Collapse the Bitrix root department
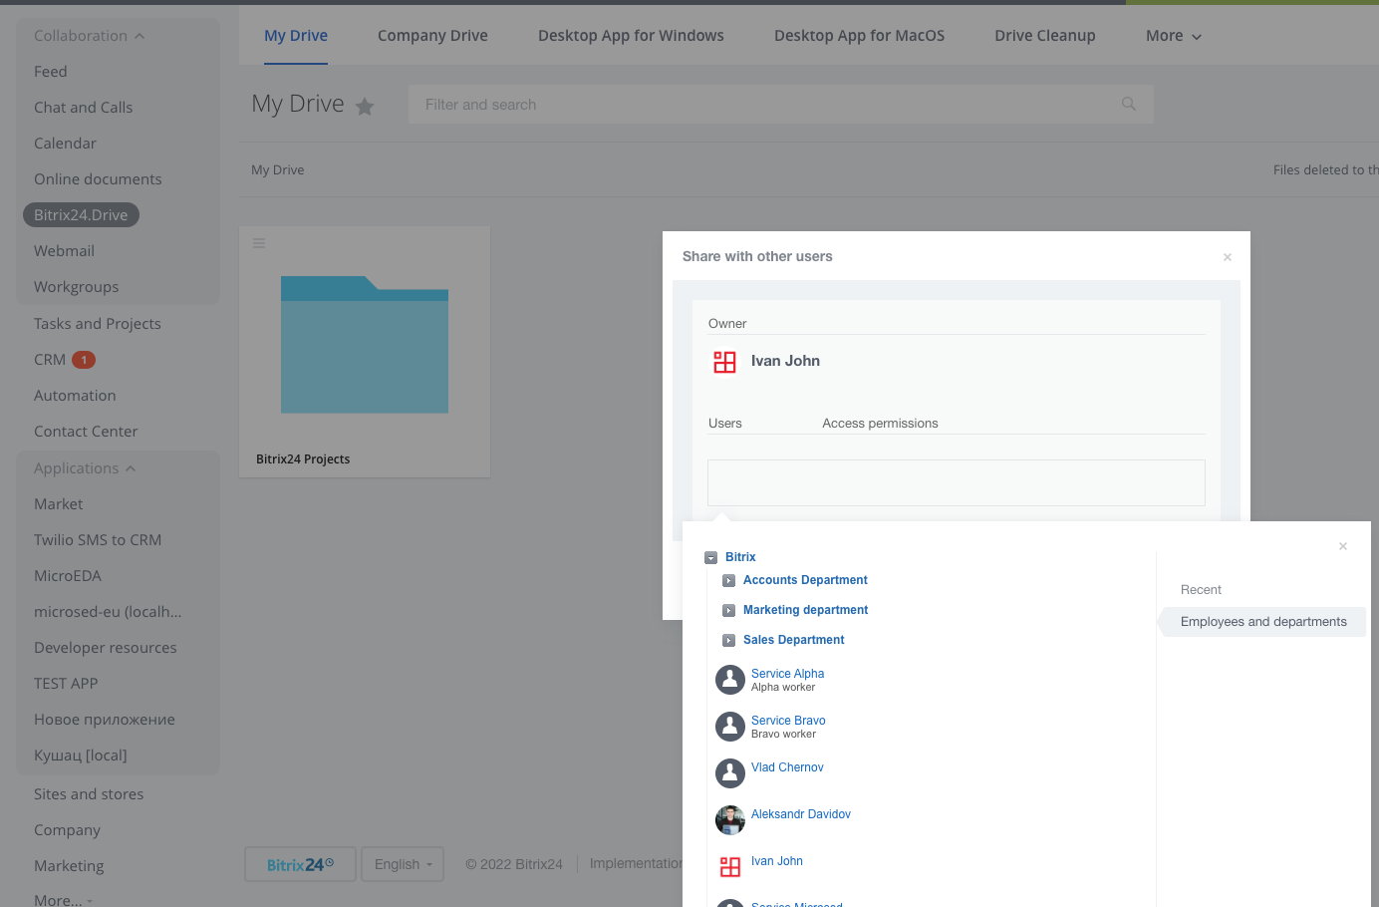This screenshot has width=1379, height=907. (710, 558)
